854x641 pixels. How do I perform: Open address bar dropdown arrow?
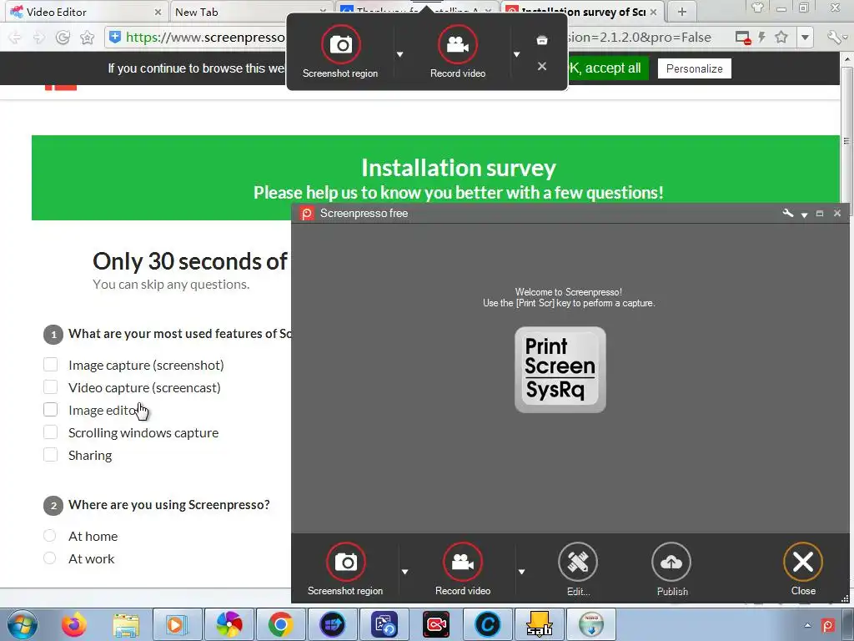[x=805, y=38]
